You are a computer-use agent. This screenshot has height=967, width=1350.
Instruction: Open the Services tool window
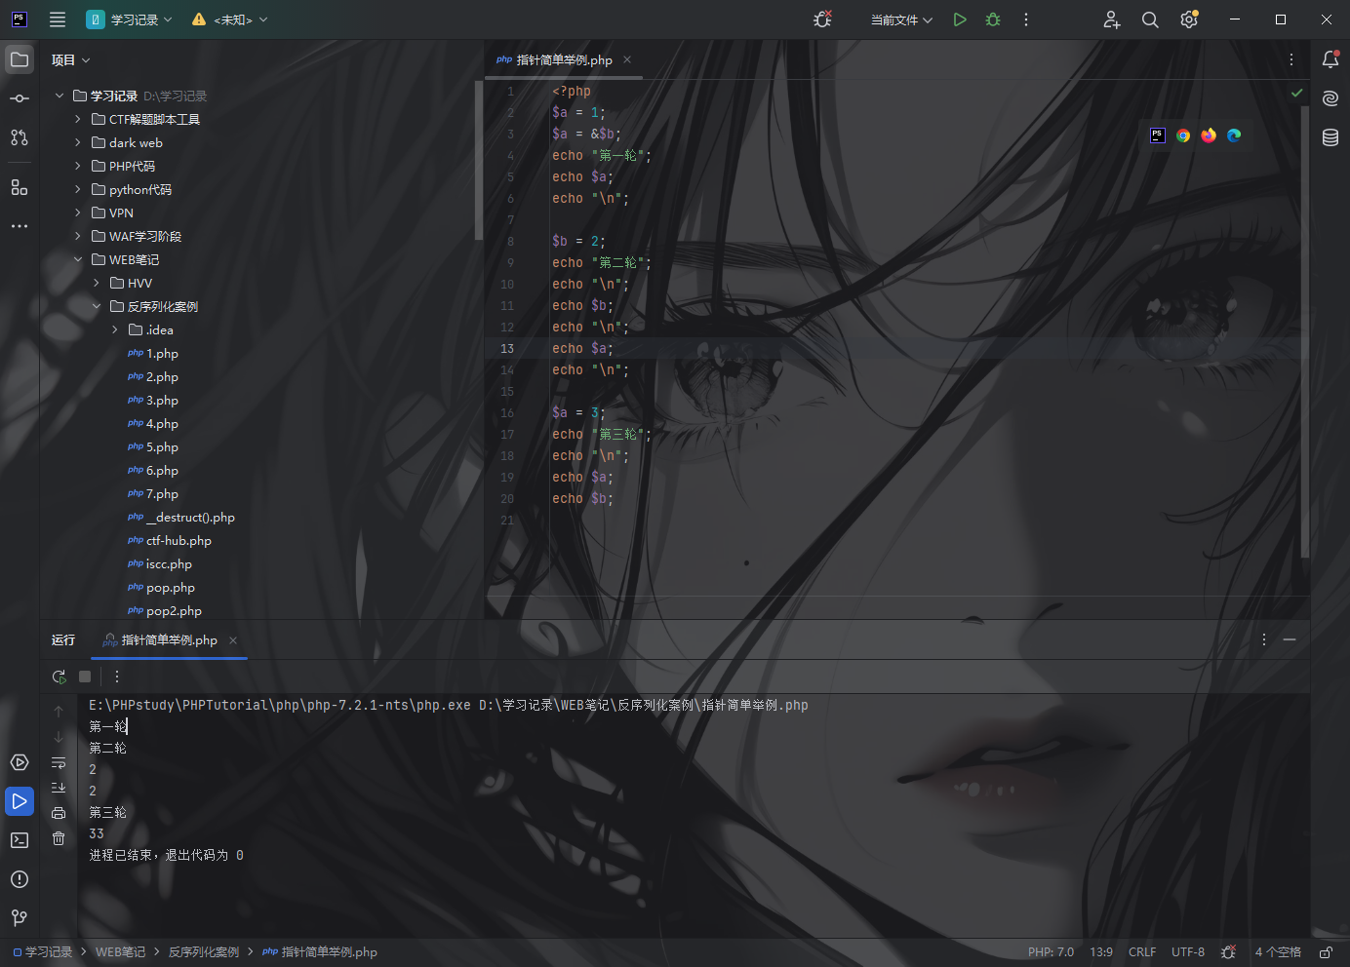click(x=20, y=762)
